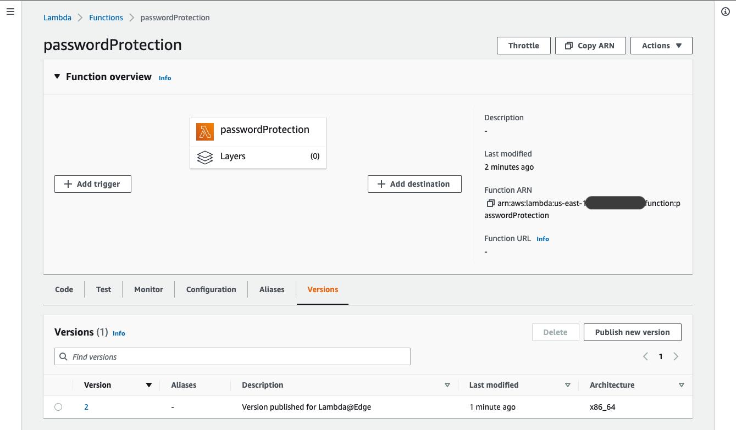The image size is (736, 430).
Task: Click the x86_64 architecture cell
Action: tap(602, 407)
